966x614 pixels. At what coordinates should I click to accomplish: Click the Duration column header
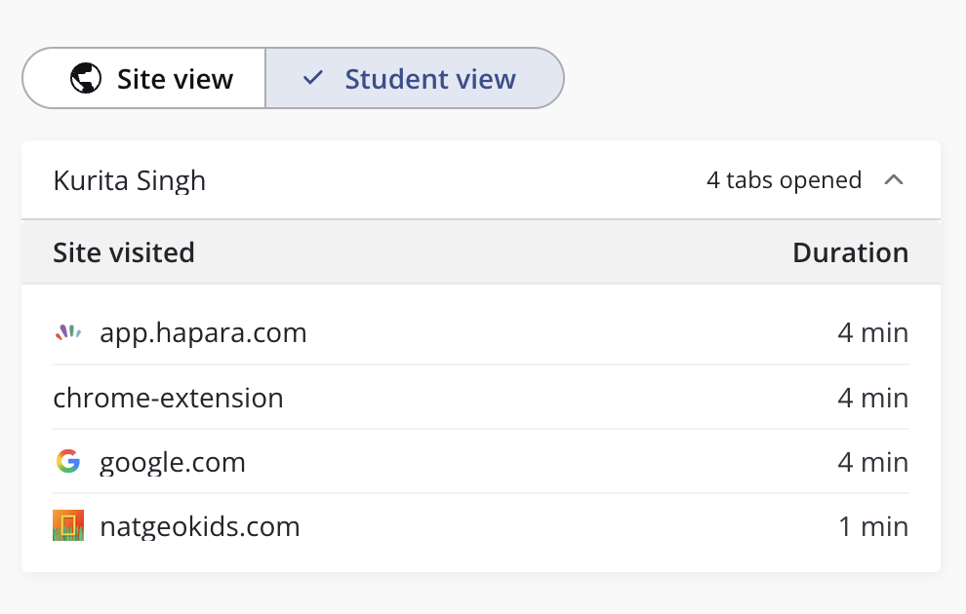pyautogui.click(x=850, y=252)
